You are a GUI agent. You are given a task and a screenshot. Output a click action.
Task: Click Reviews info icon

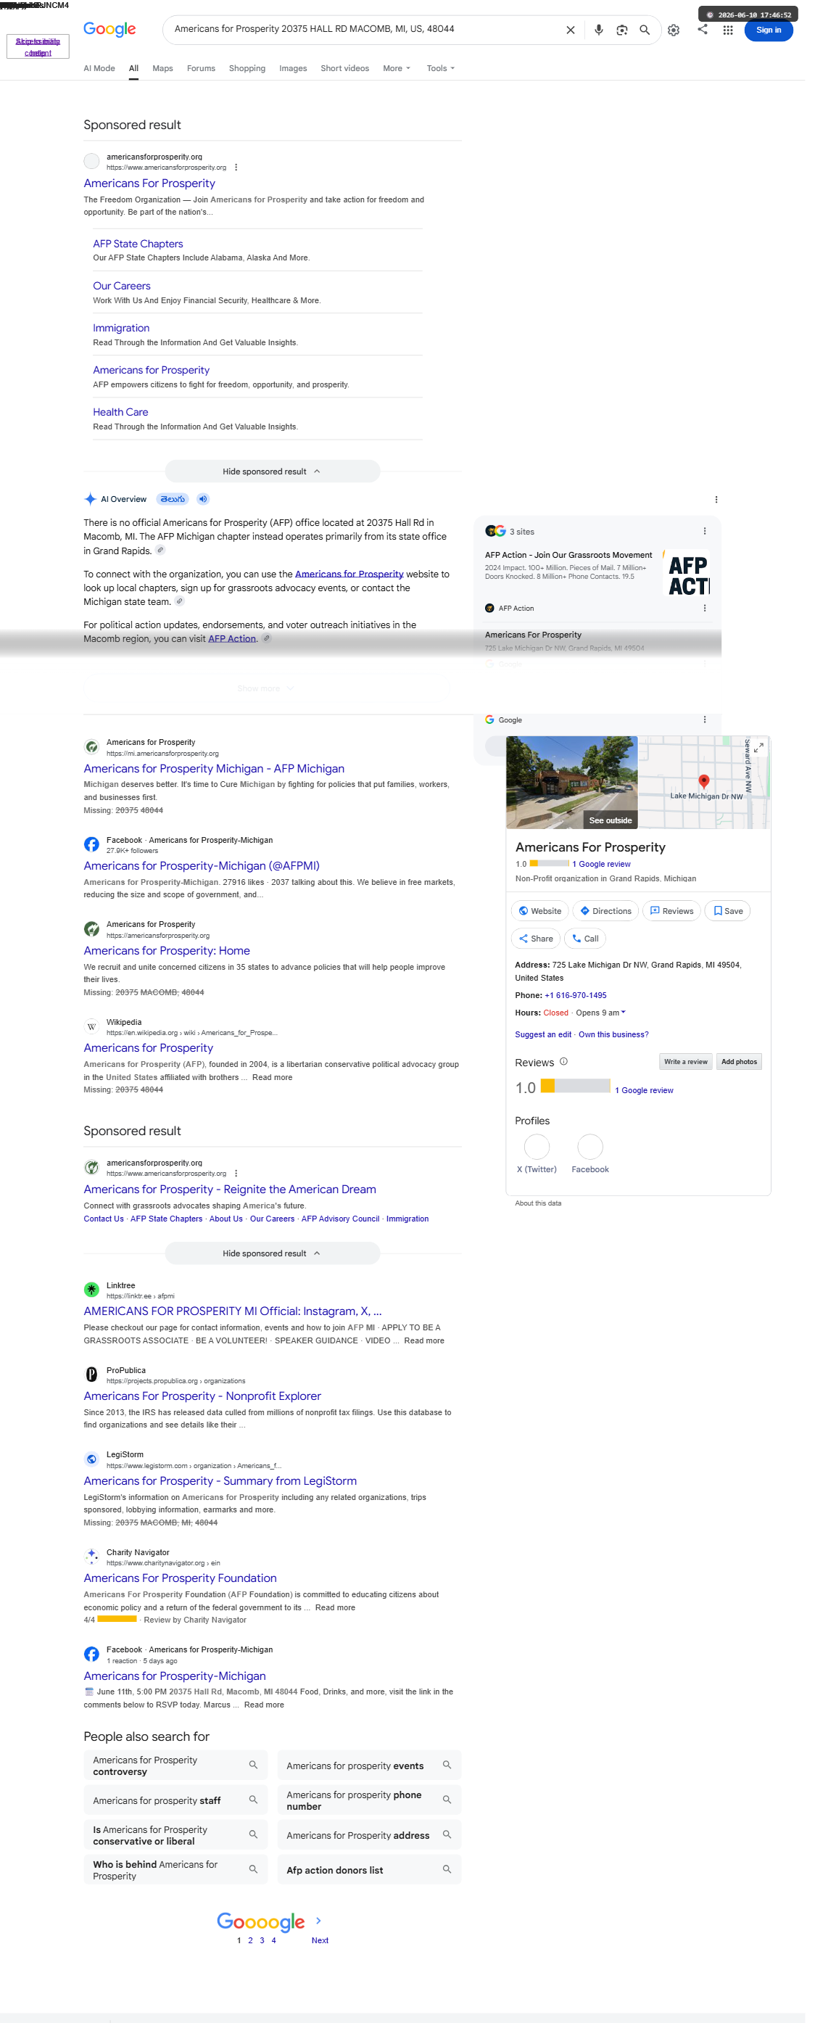click(563, 1062)
